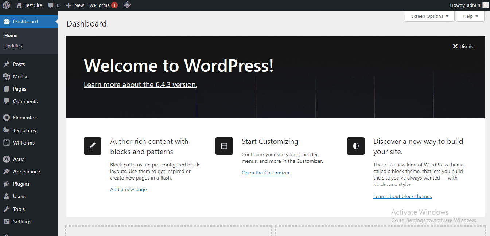490x236 pixels.
Task: Click Learn more about the 6.4.3 version
Action: click(x=140, y=84)
